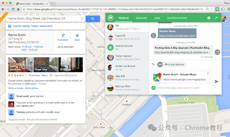The image size is (230, 137).
Task: Open the See inside thumbnail
Action: click(21, 65)
